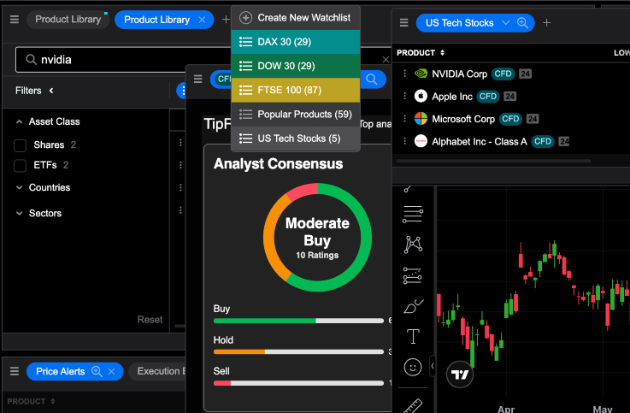Click the horizontal scrollbar under the watchlist
This screenshot has width=630, height=413.
click(493, 161)
